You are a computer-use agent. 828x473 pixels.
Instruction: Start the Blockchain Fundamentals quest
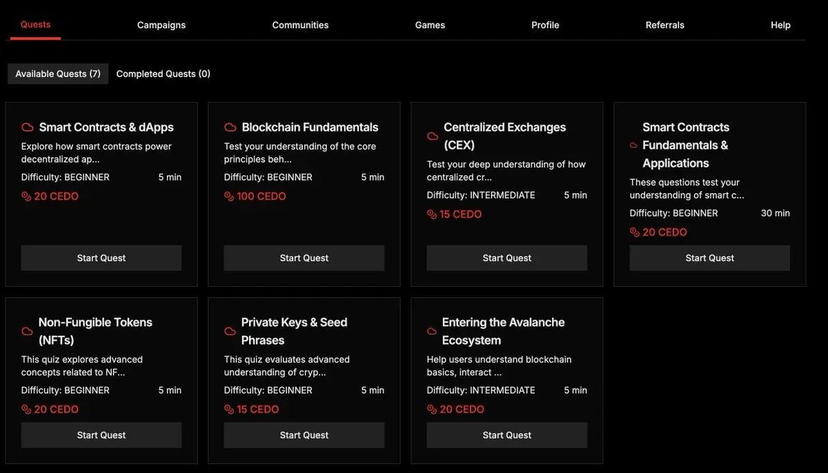(x=304, y=258)
